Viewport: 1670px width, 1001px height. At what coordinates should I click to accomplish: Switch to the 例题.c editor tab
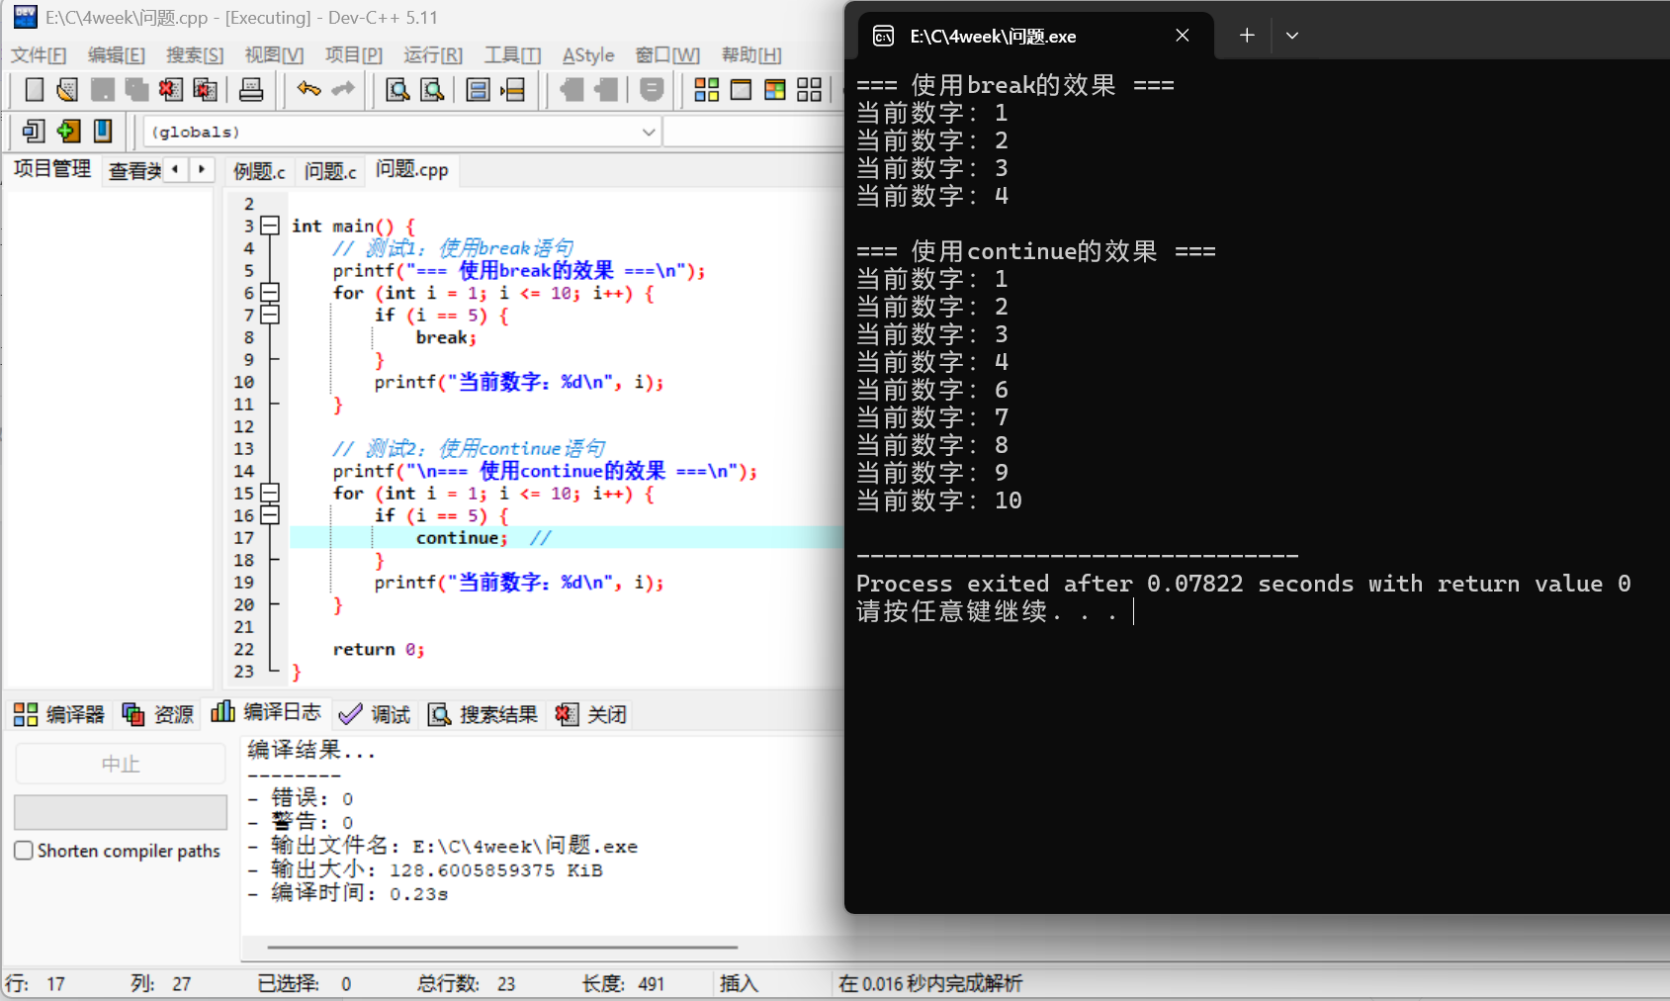(x=259, y=171)
